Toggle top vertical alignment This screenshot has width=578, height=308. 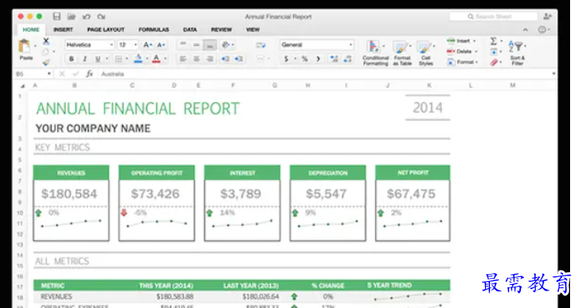[183, 44]
